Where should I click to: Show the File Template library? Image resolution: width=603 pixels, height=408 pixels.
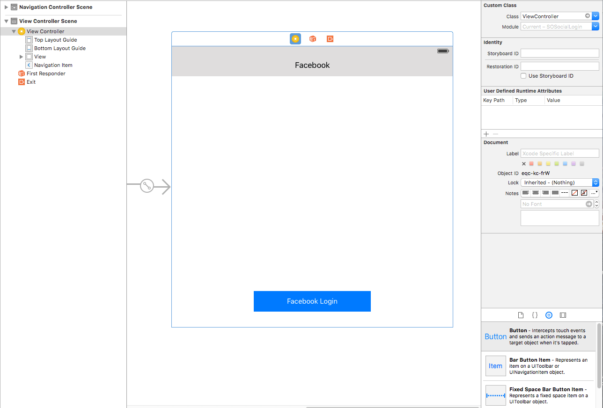pos(521,315)
